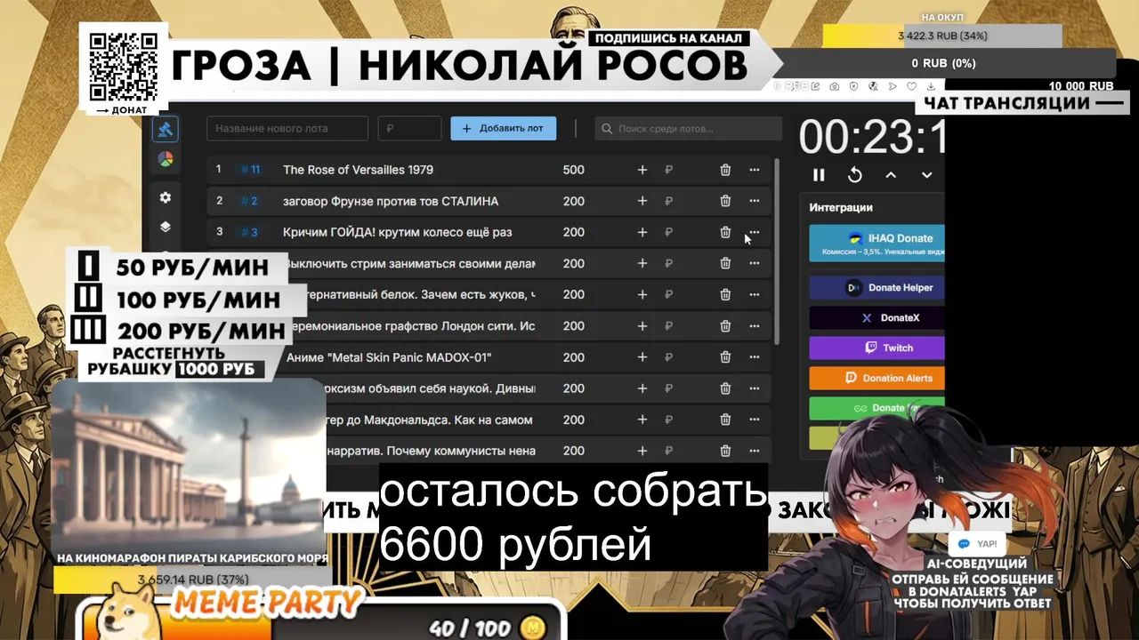The height and width of the screenshot is (640, 1139).
Task: Click the Добавить лот button
Action: click(x=503, y=128)
